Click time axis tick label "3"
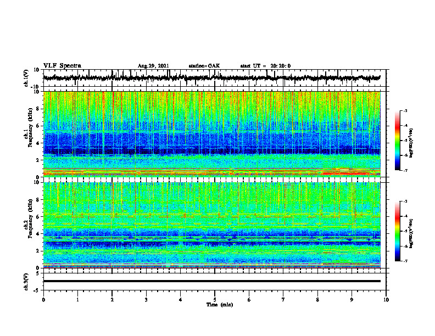The height and width of the screenshot is (336, 435). pyautogui.click(x=146, y=300)
